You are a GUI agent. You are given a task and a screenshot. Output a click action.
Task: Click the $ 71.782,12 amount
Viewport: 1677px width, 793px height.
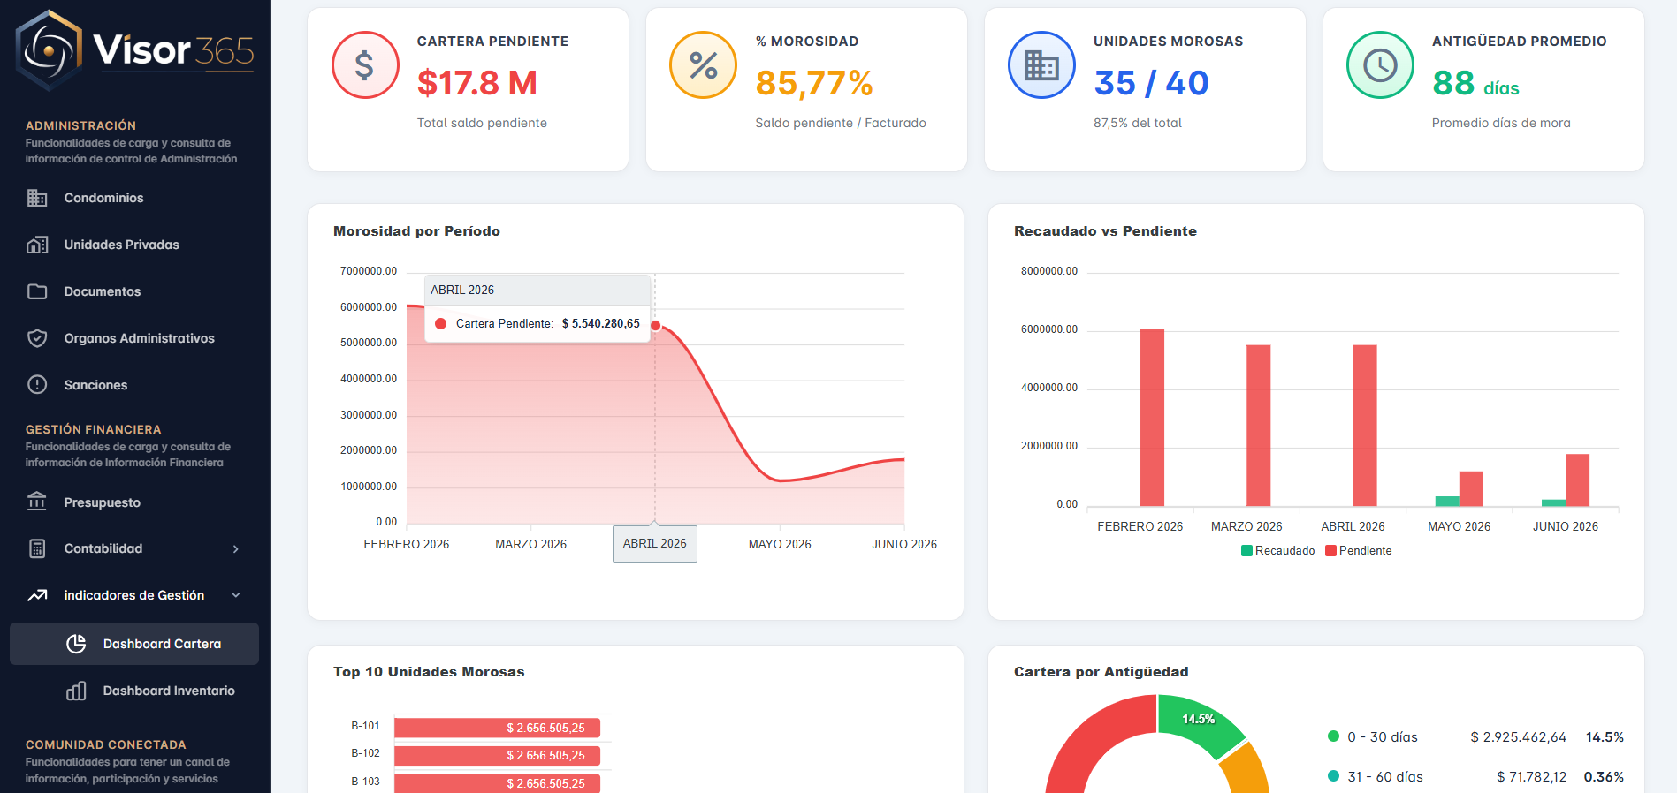[1531, 776]
